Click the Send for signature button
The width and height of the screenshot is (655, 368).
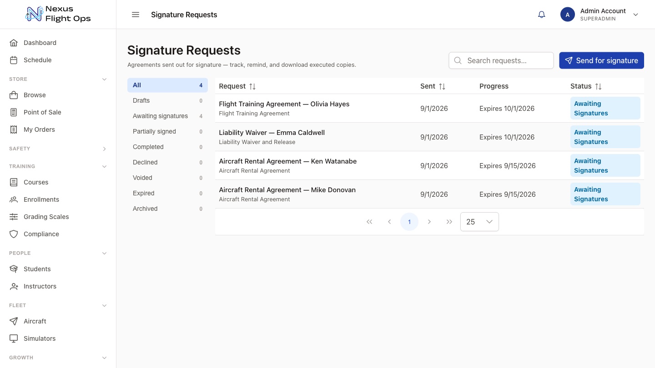(601, 60)
